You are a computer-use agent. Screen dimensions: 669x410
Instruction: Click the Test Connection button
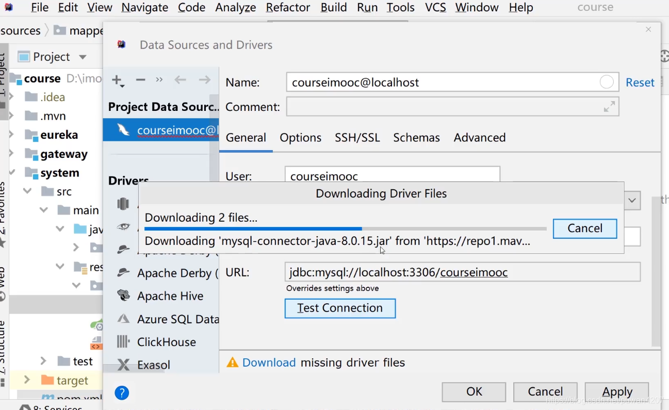[x=340, y=308]
